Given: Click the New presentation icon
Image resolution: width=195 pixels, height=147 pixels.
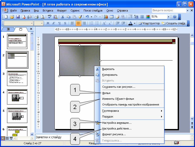Looking at the screenshot, I should [x=6, y=17].
